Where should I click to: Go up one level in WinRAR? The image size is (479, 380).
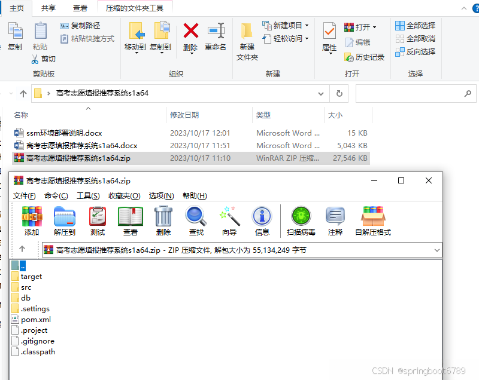(22, 249)
